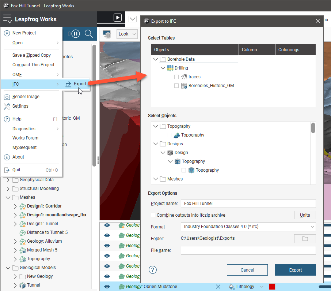This screenshot has height=291, width=331.
Task: Click the red Obrien Mudstone colour swatch
Action: (272, 286)
